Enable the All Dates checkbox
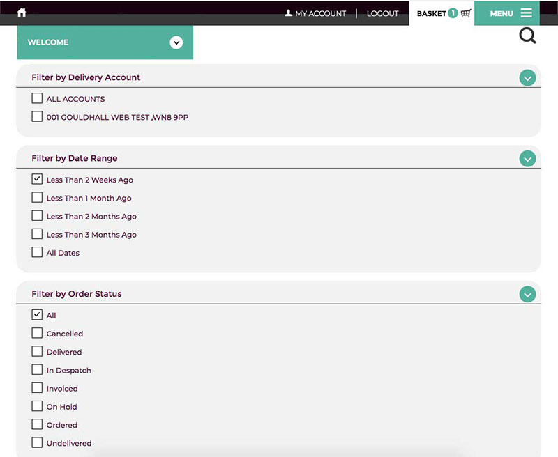Image resolution: width=558 pixels, height=457 pixels. coord(37,252)
